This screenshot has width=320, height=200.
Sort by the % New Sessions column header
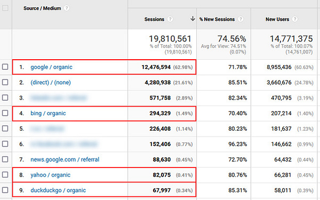[x=217, y=19]
